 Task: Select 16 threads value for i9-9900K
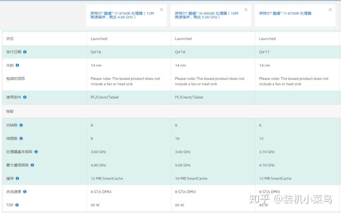(x=177, y=138)
